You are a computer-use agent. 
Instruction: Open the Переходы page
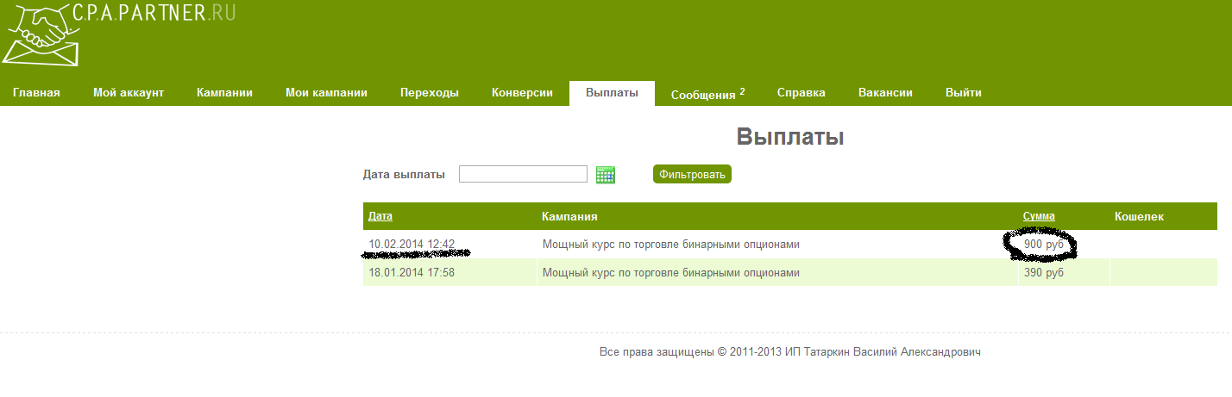[x=430, y=93]
